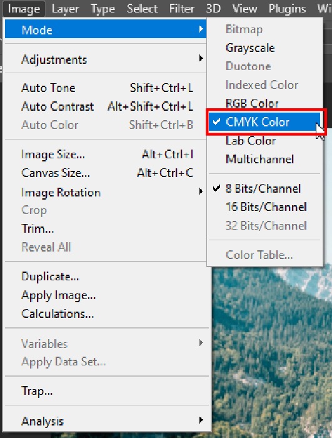Choose Lab Color mode
Screen dimensions: 332x438
(x=264, y=141)
